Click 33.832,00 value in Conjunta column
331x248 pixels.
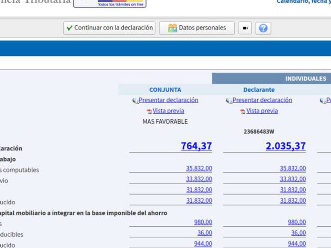[199, 179]
